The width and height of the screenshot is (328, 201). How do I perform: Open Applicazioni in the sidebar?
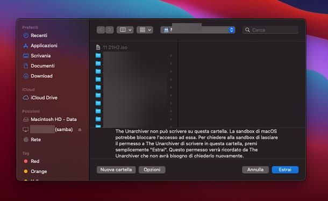40,46
